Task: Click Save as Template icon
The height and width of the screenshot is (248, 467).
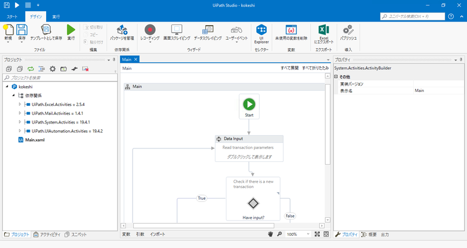Action: pos(46,30)
